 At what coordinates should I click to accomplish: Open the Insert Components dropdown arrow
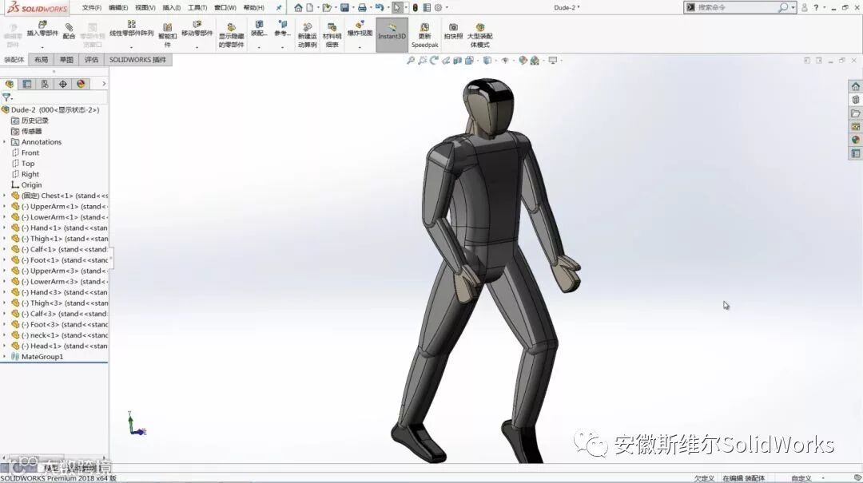[42, 47]
